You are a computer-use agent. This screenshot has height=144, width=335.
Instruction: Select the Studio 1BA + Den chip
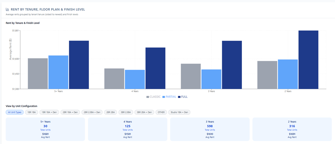click(x=179, y=112)
